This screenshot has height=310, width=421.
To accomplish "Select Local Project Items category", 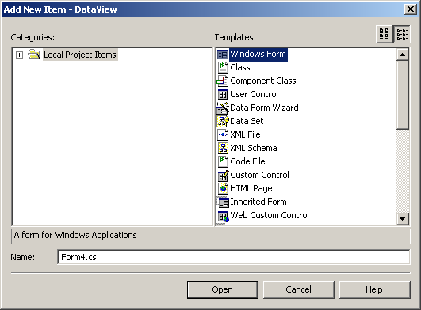I will pyautogui.click(x=80, y=55).
